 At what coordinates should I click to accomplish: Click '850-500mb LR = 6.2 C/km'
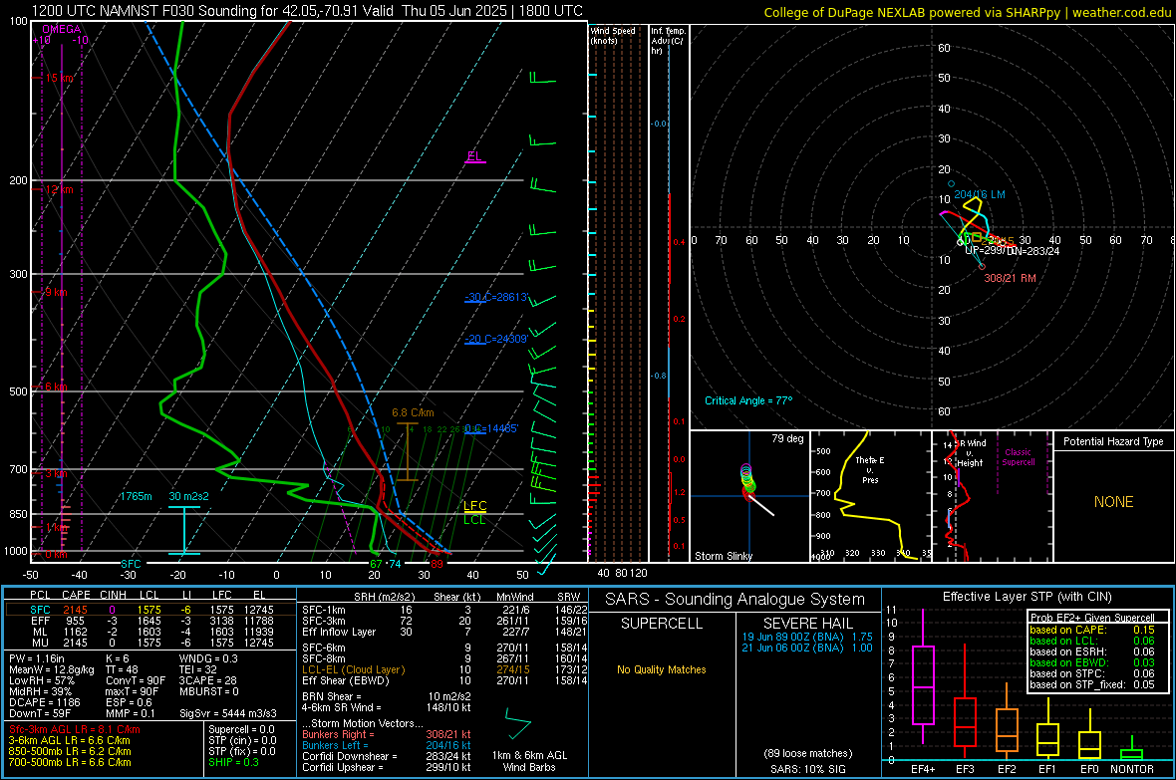(70, 751)
